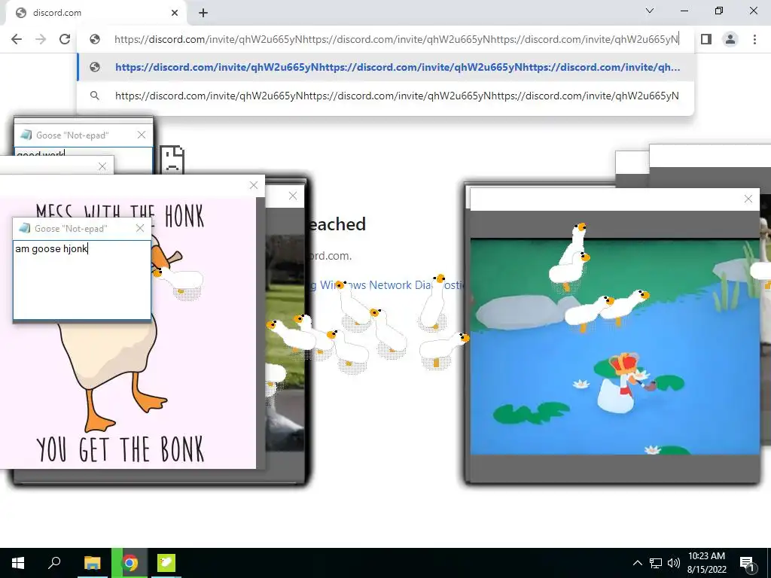Open network status tray icon
Viewport: 771px width, 578px height.
tap(656, 563)
